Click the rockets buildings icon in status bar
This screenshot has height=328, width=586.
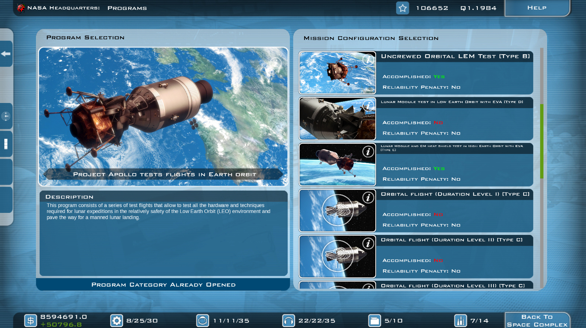pos(460,321)
